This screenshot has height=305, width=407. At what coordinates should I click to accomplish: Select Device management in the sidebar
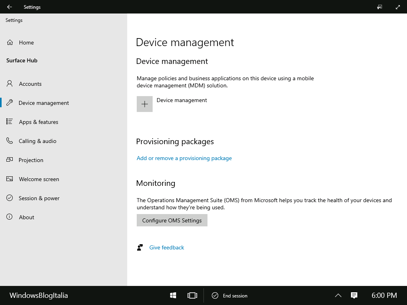coord(64,103)
